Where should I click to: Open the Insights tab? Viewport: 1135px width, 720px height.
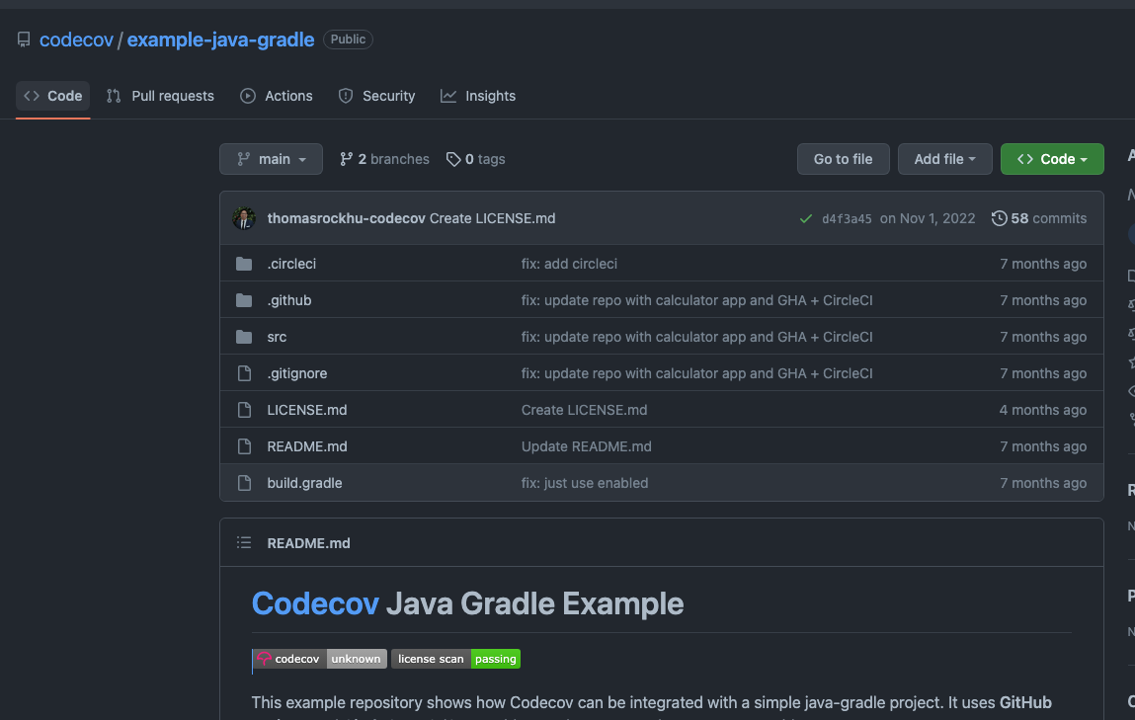click(x=478, y=96)
